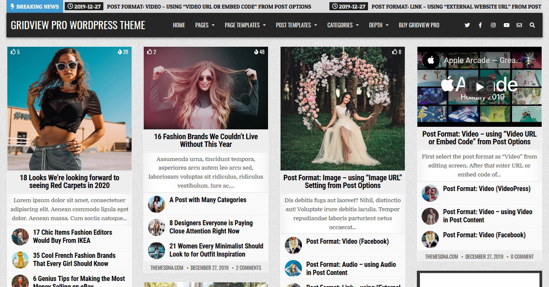
Task: Click thumbnail beside '8 Designers Everyone is Paying'
Action: tap(157, 227)
